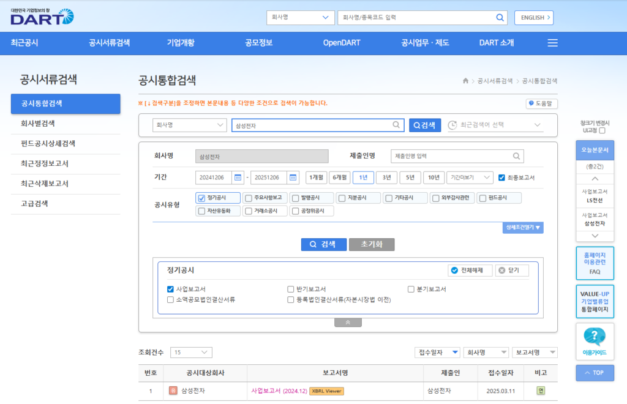Expand 상세조건열기 panel
Viewport: 627px width, 404px height.
(522, 228)
